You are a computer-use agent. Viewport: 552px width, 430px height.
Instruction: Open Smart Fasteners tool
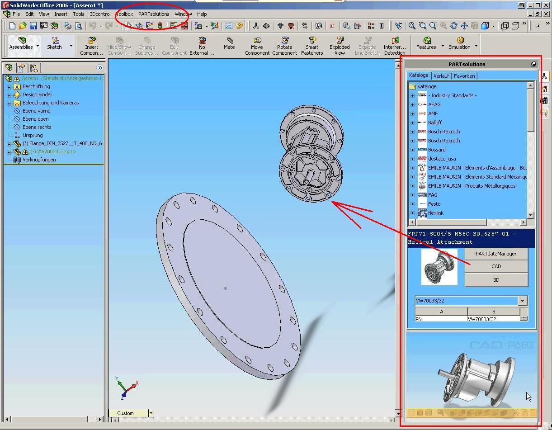pos(312,47)
